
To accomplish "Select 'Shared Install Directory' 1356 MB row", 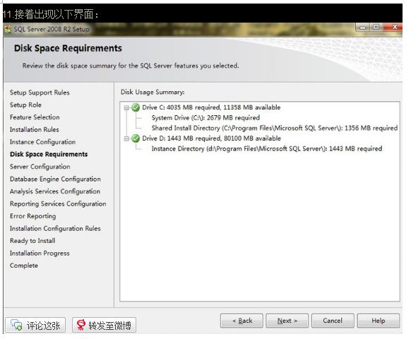I will [x=275, y=128].
